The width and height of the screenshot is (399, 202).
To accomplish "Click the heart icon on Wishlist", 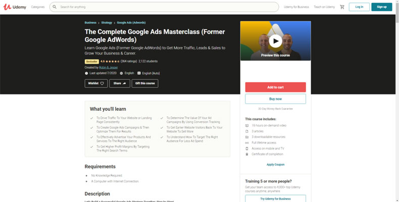I will [x=102, y=83].
